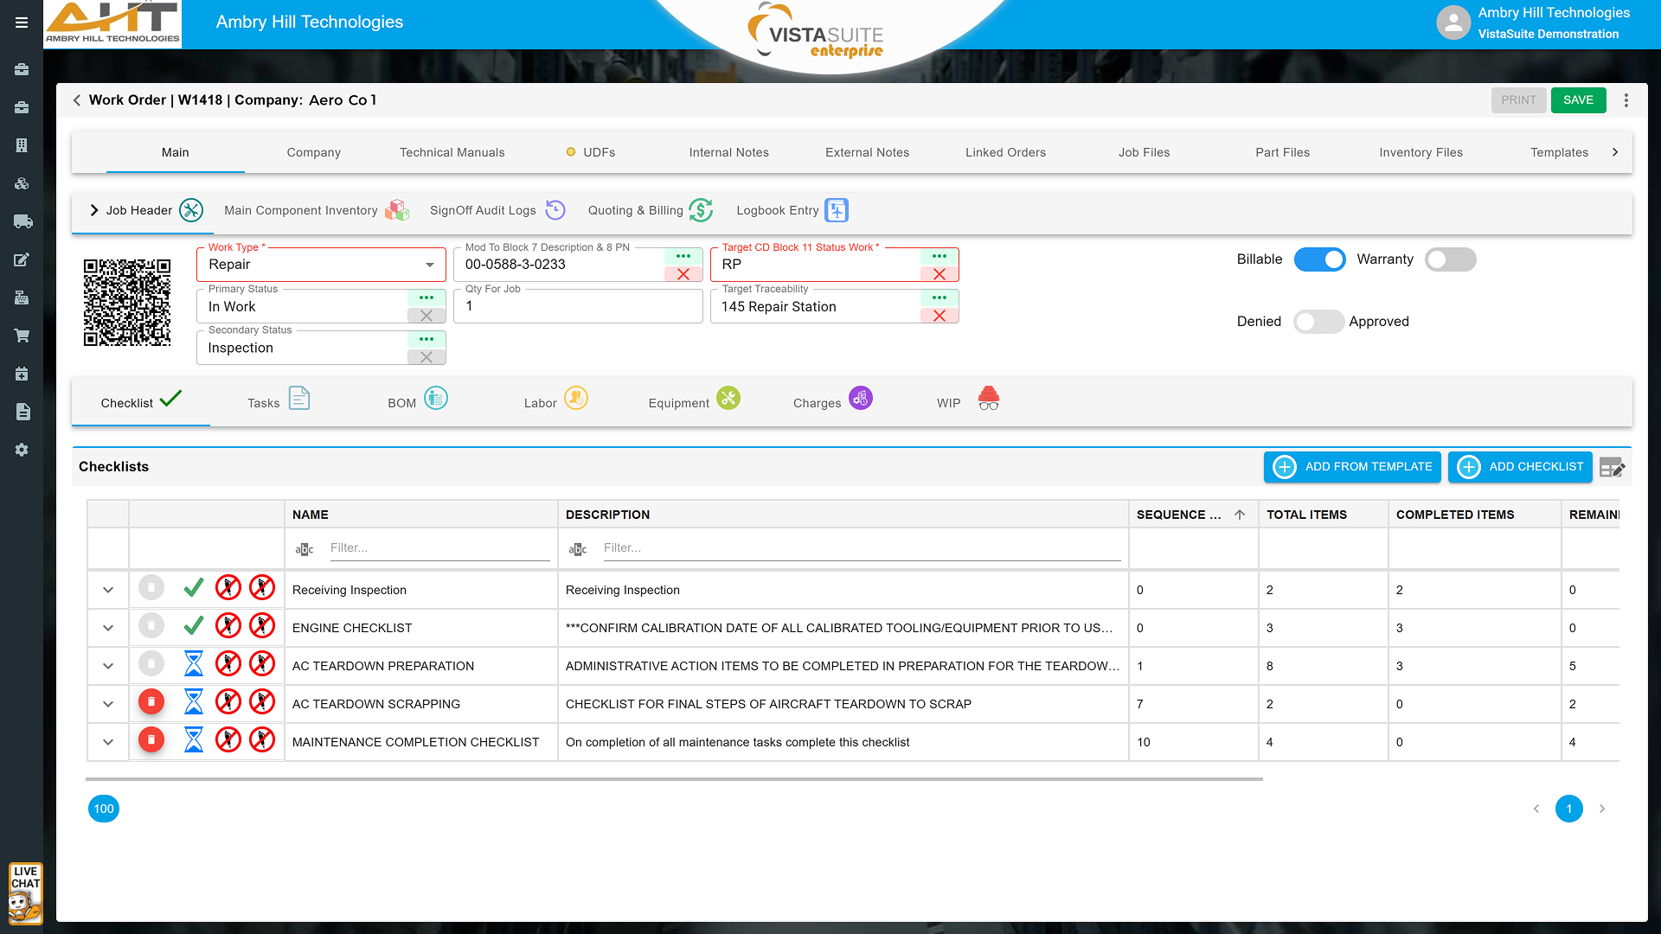
Task: Expand the MAINTENANCE COMPLETION CHECKLIST row
Action: (x=108, y=742)
